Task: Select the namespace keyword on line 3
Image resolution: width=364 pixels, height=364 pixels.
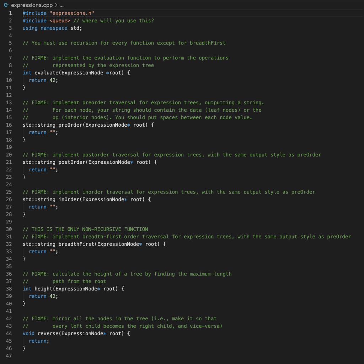Action: (53, 28)
